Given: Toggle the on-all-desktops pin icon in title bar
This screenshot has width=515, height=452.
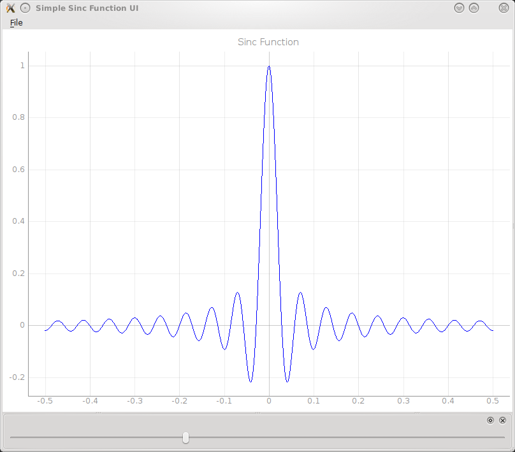Looking at the screenshot, I should click(x=25, y=8).
